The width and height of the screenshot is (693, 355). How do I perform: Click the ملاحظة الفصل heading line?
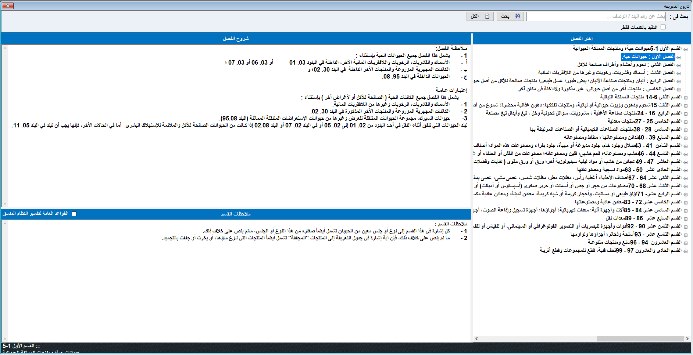pyautogui.click(x=452, y=48)
